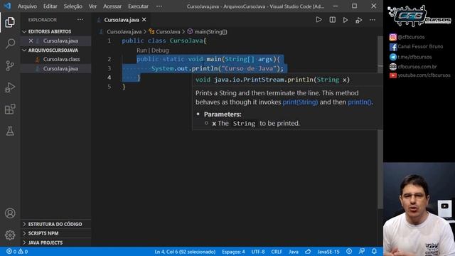The width and height of the screenshot is (455, 256).
Task: Open the Seleção menu
Action: coord(73,6)
